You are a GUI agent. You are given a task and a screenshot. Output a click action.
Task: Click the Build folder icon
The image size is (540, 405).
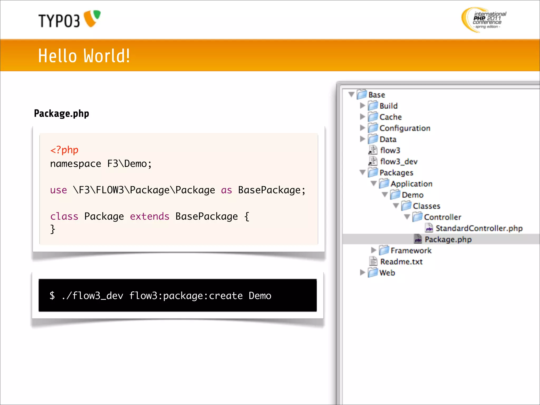373,105
